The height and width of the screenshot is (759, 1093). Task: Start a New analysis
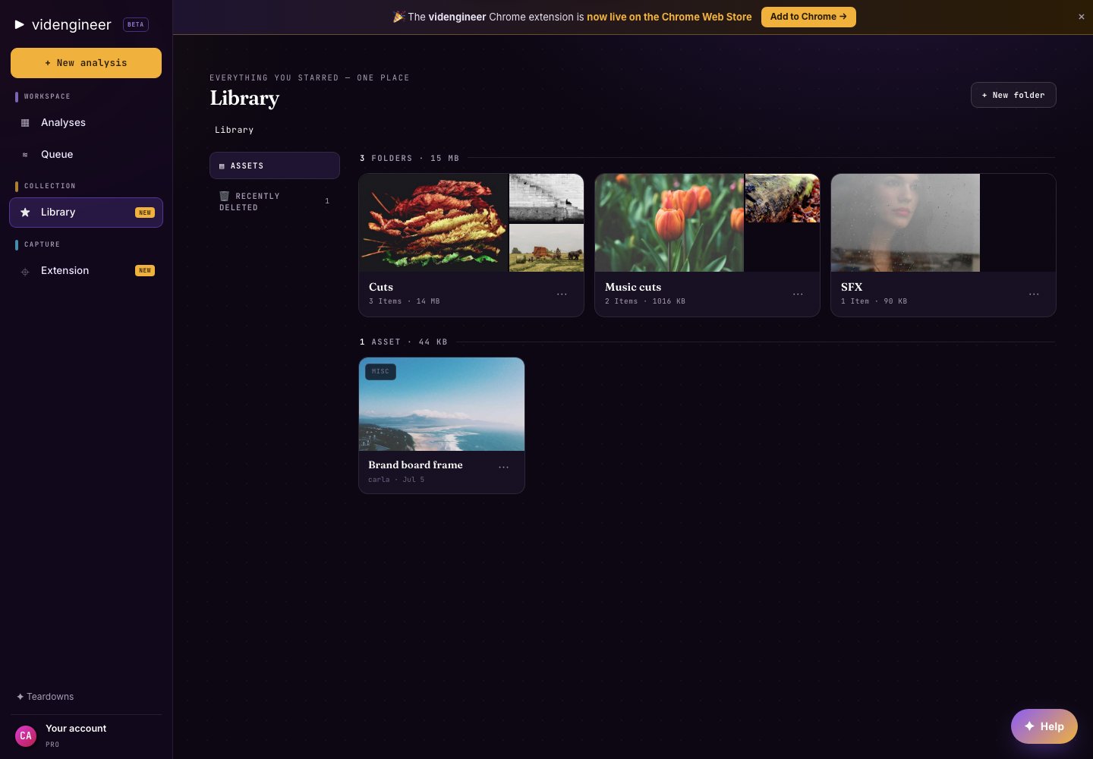coord(86,63)
